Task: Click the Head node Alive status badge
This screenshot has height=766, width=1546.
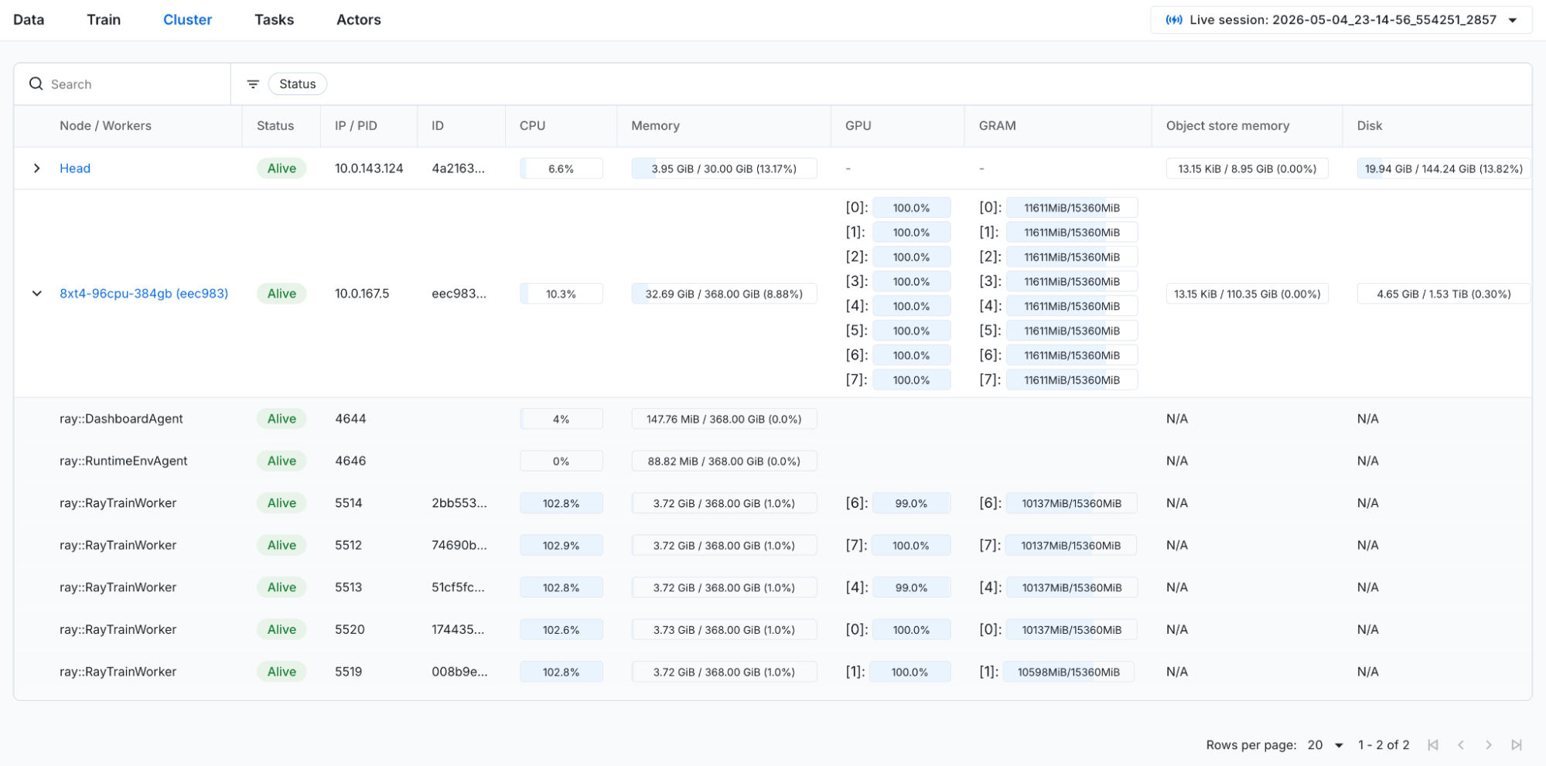Action: pyautogui.click(x=282, y=169)
